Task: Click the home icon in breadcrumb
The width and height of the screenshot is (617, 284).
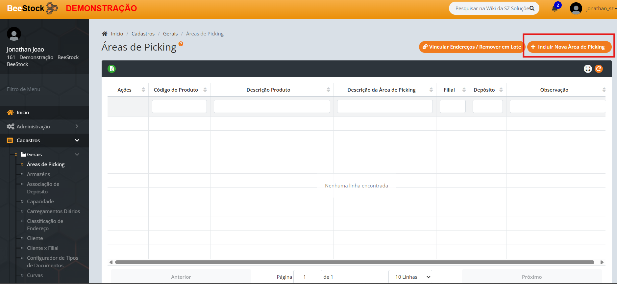Action: pos(105,34)
